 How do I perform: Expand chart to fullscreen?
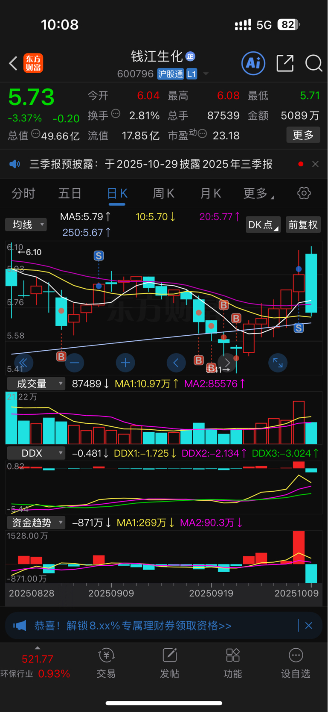pos(278,363)
